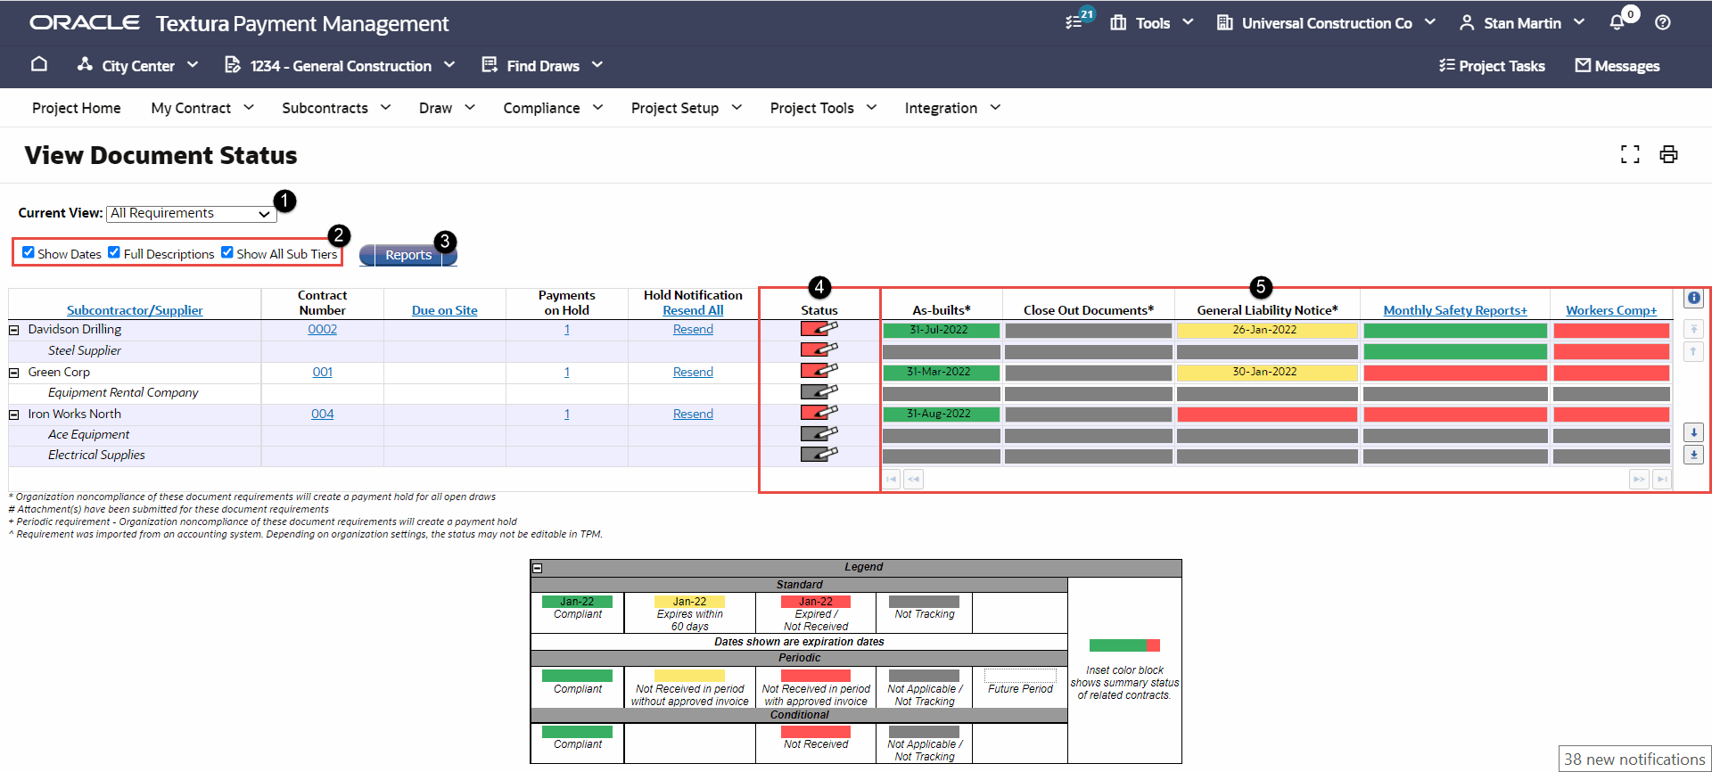Click the Resend All link
This screenshot has width=1712, height=772.
693,310
